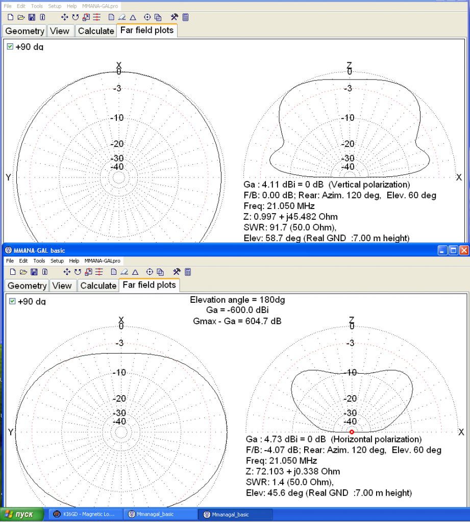The width and height of the screenshot is (470, 522).
Task: Click rotate arrow icon in lower window toolbar
Action: [78, 272]
